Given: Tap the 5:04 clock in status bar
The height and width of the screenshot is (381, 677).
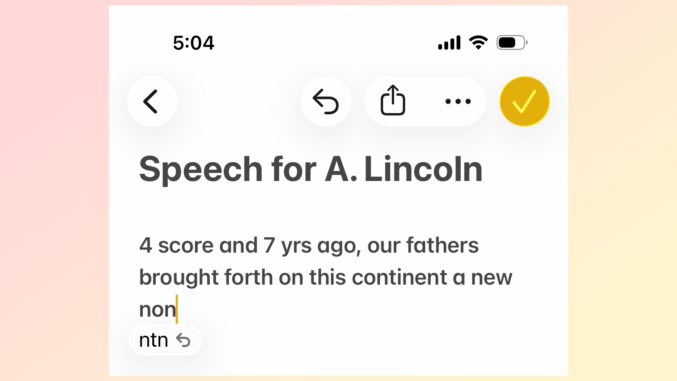Looking at the screenshot, I should [193, 43].
